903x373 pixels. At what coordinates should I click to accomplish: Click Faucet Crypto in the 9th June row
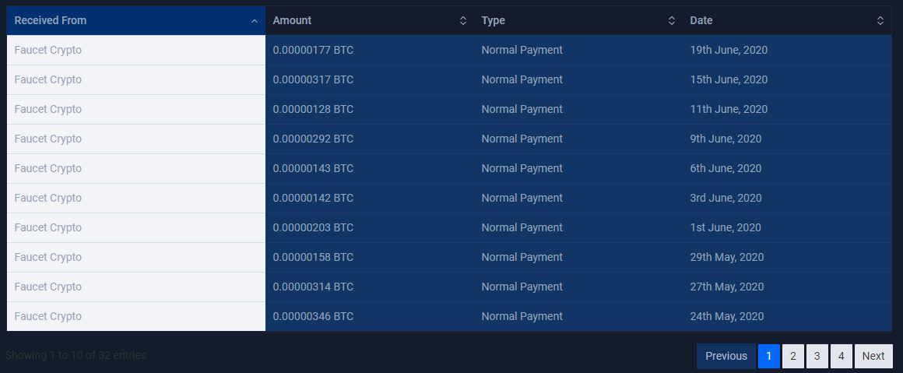point(47,139)
